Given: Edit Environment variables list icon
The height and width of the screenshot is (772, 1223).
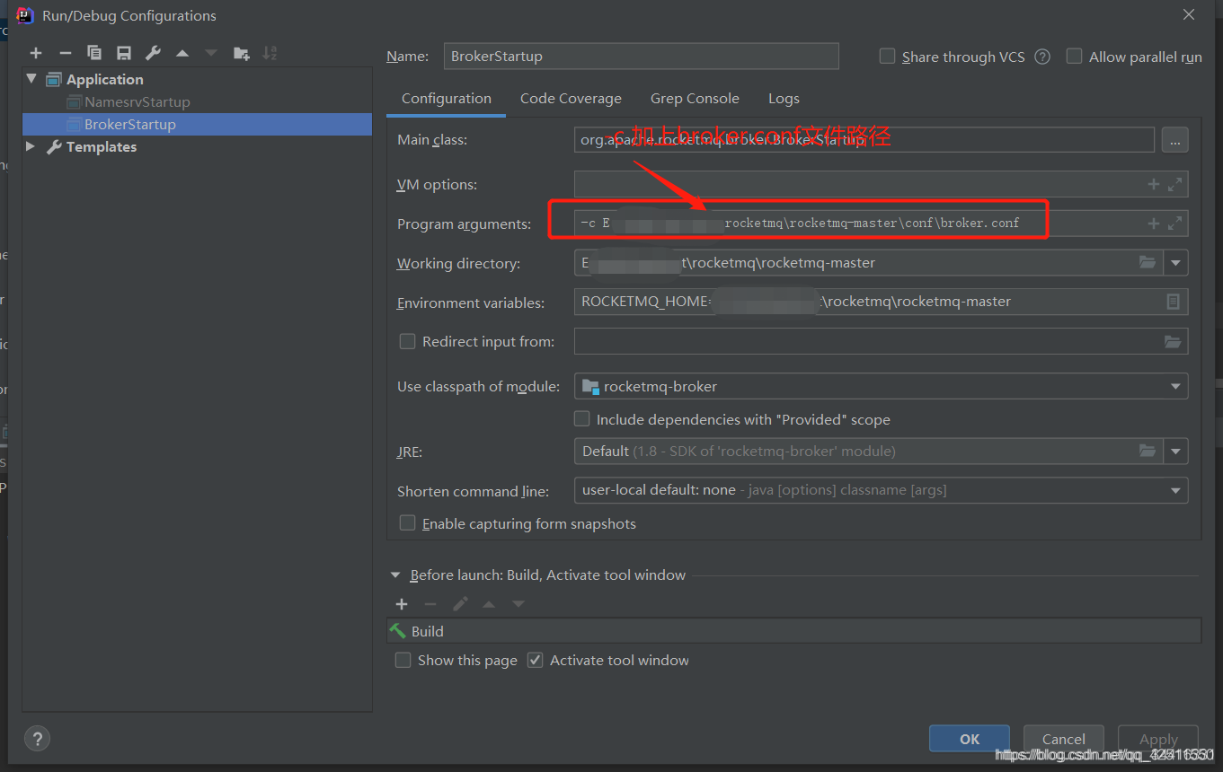Looking at the screenshot, I should point(1173,302).
